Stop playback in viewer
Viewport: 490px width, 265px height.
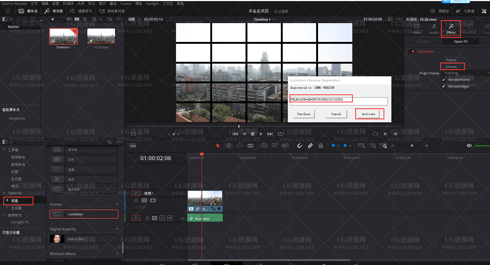pyautogui.click(x=253, y=134)
